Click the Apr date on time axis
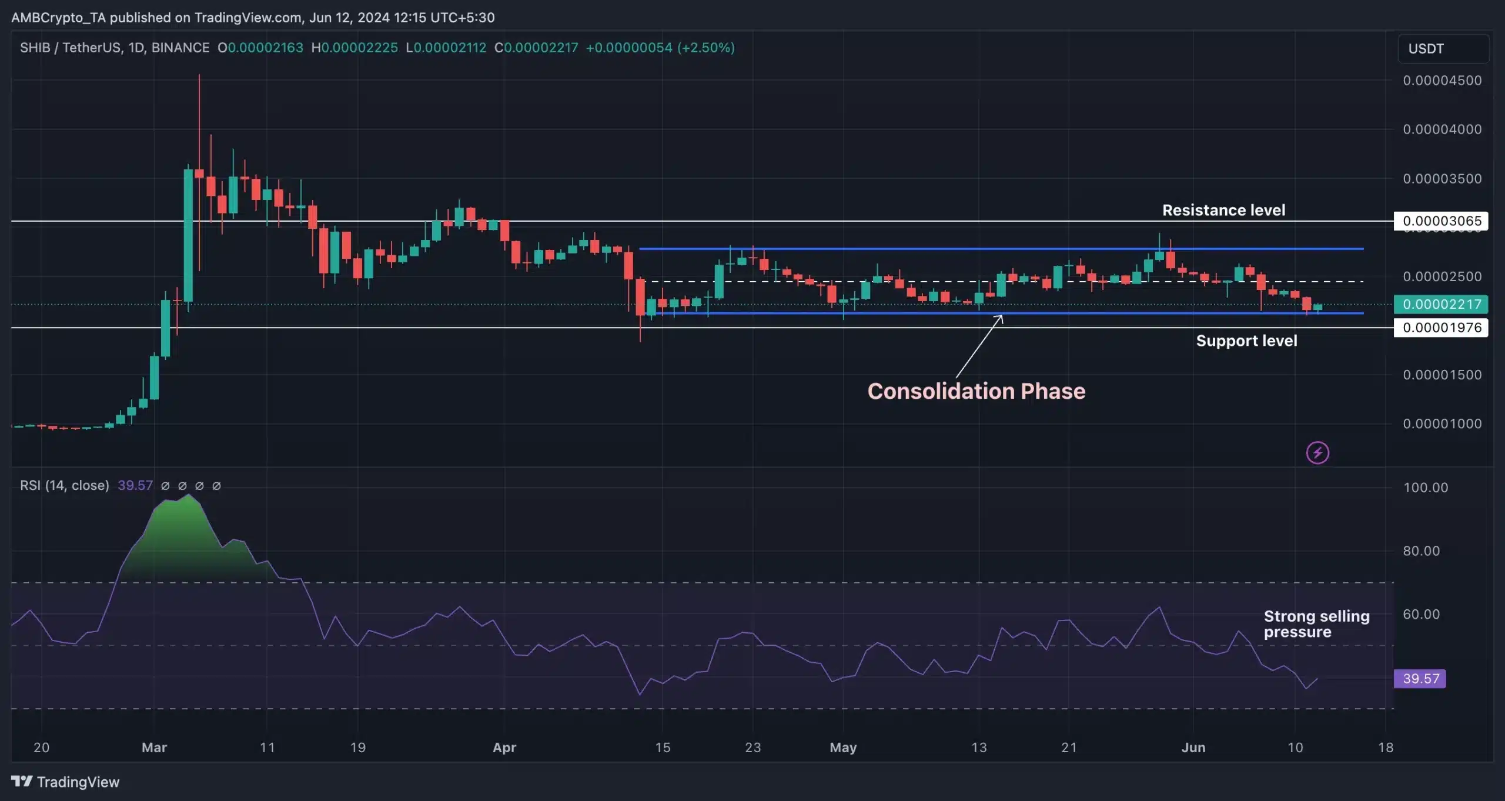The height and width of the screenshot is (801, 1505). (x=504, y=747)
